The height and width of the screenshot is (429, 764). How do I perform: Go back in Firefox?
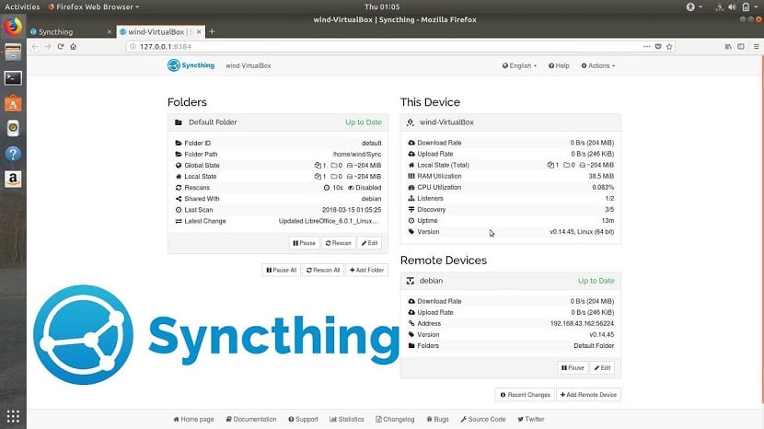(35, 47)
